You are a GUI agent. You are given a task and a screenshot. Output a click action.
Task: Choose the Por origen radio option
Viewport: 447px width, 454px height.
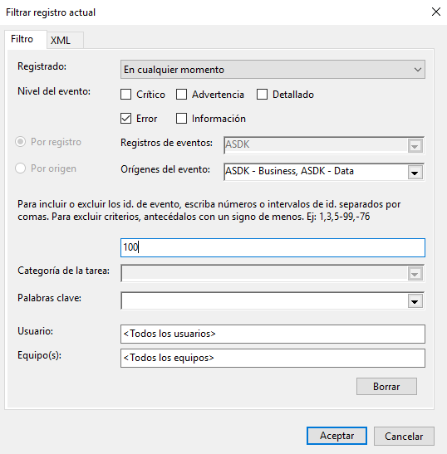(x=20, y=168)
